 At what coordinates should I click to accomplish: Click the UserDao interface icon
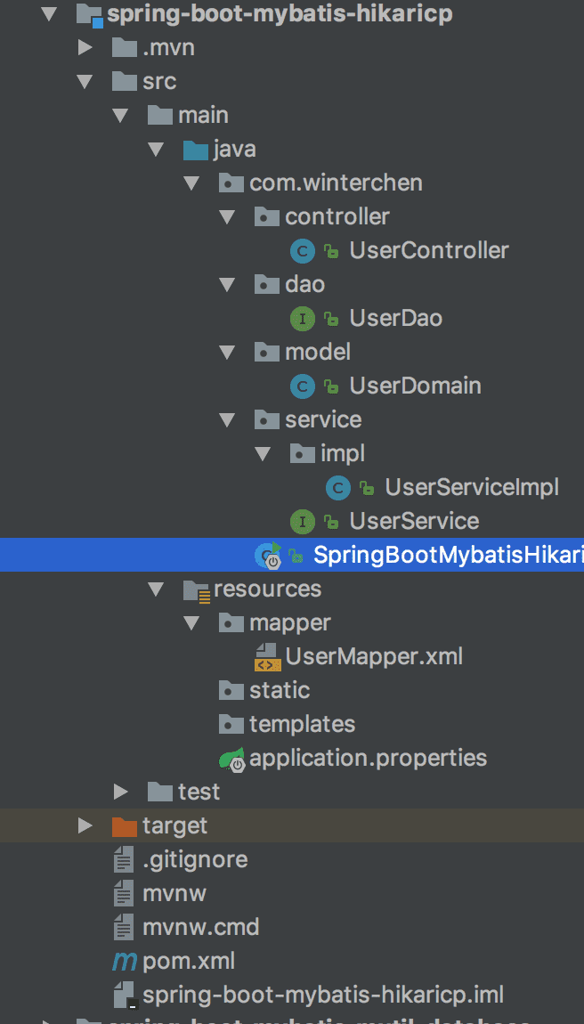[x=303, y=319]
